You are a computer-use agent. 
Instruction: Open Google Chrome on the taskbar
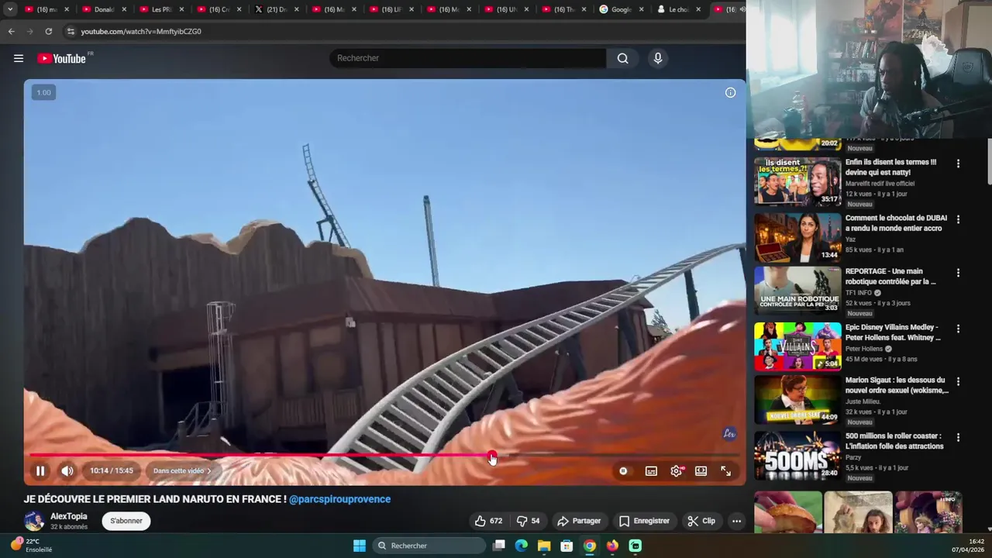[590, 546]
